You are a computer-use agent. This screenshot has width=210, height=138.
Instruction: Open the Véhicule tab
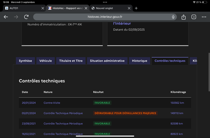(x=45, y=61)
